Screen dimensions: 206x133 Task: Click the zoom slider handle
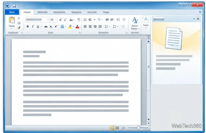pos(139,128)
